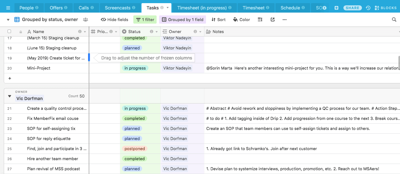400x174 pixels.
Task: Open the view collaborators people icon
Action: coord(86,20)
